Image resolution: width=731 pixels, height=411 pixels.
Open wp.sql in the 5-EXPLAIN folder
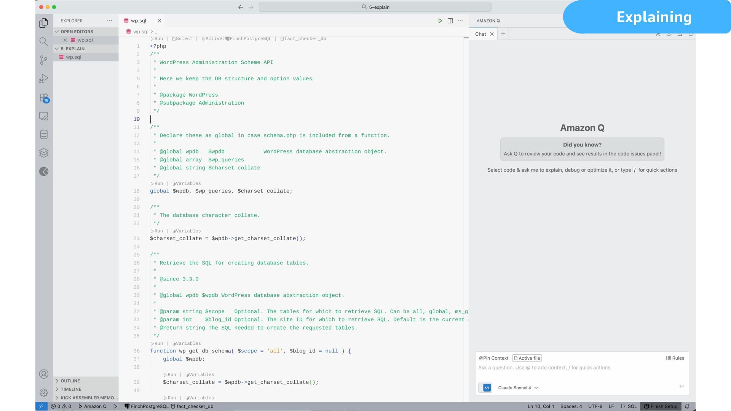[x=73, y=57]
